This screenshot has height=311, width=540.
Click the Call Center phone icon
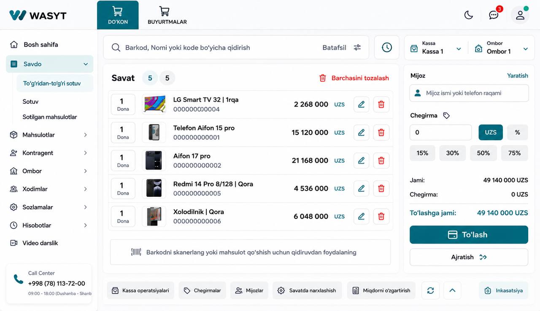click(x=19, y=279)
